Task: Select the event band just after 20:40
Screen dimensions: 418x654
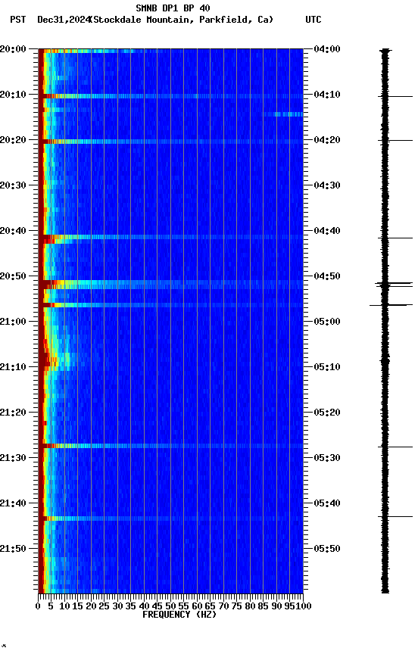Action: (x=170, y=237)
